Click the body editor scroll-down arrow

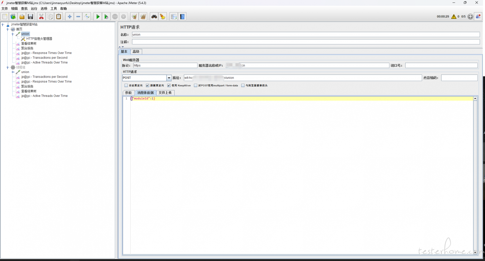point(475,252)
